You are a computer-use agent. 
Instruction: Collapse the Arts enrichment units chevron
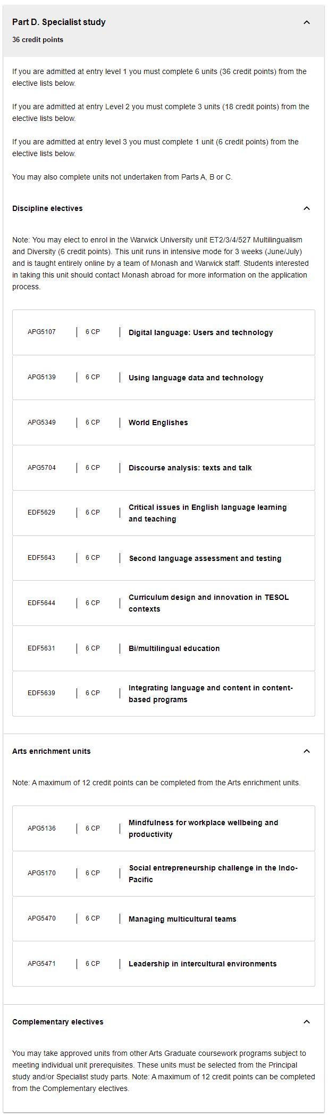pyautogui.click(x=306, y=751)
